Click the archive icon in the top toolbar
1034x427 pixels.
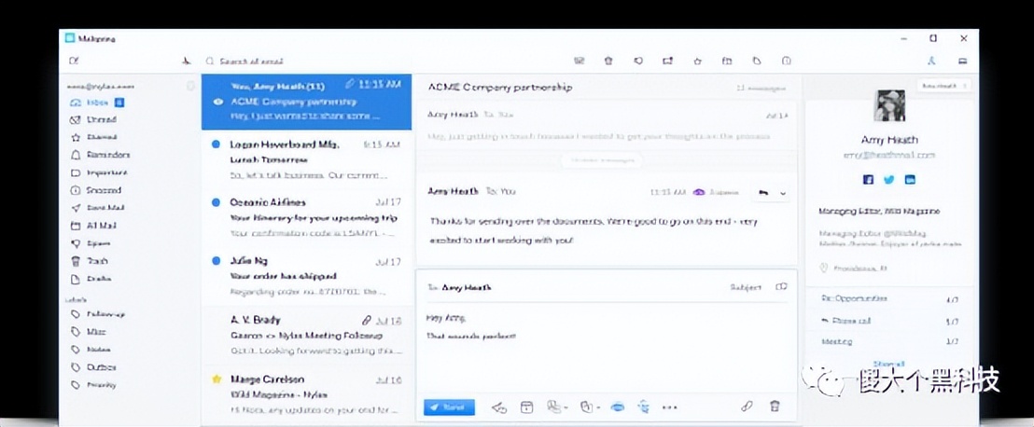click(x=579, y=61)
